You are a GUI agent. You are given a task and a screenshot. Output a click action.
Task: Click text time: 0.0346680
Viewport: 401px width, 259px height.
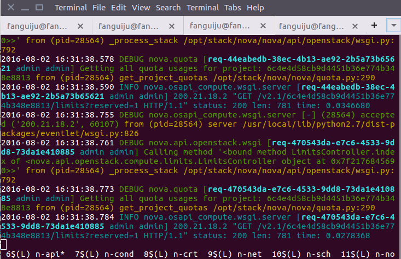pos(333,105)
